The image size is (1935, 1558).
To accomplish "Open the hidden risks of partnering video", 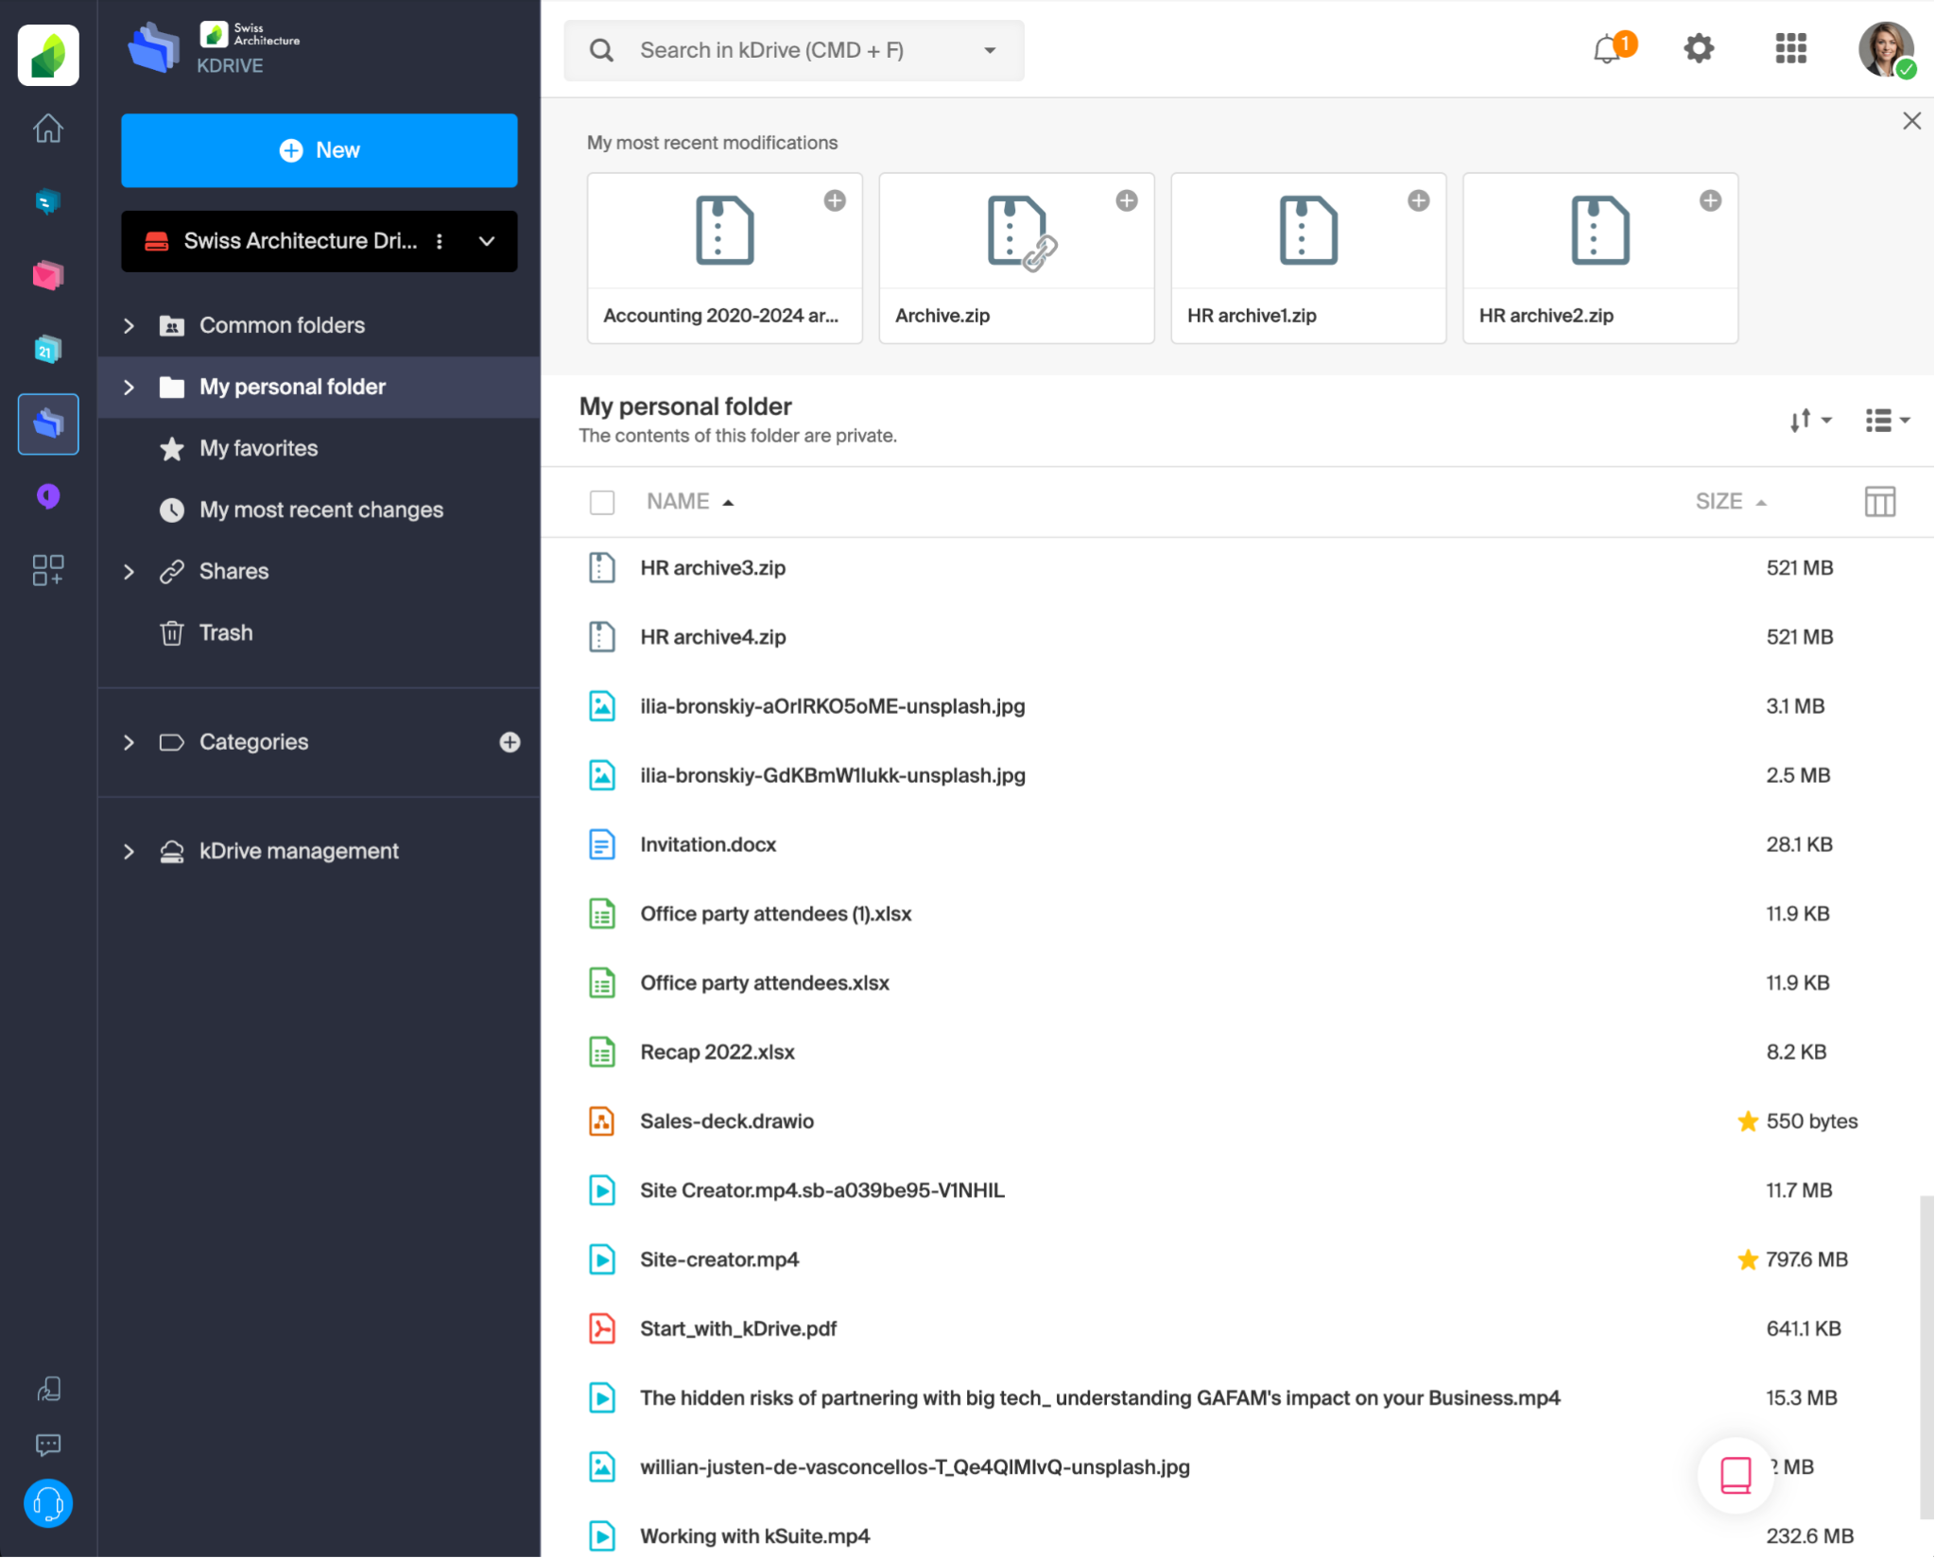I will tap(1100, 1398).
